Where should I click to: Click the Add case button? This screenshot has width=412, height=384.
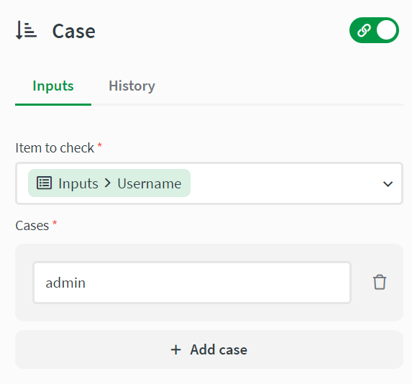(209, 349)
